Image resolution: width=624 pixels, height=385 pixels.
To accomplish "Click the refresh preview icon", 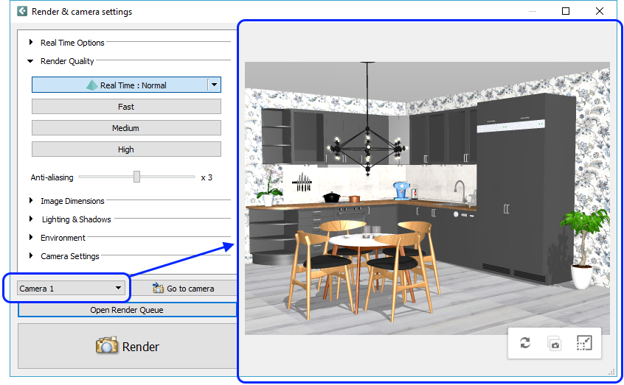I will (525, 342).
